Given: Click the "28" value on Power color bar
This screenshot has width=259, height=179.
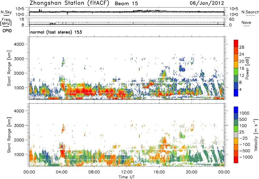Looking at the screenshot, I should pos(242,47).
